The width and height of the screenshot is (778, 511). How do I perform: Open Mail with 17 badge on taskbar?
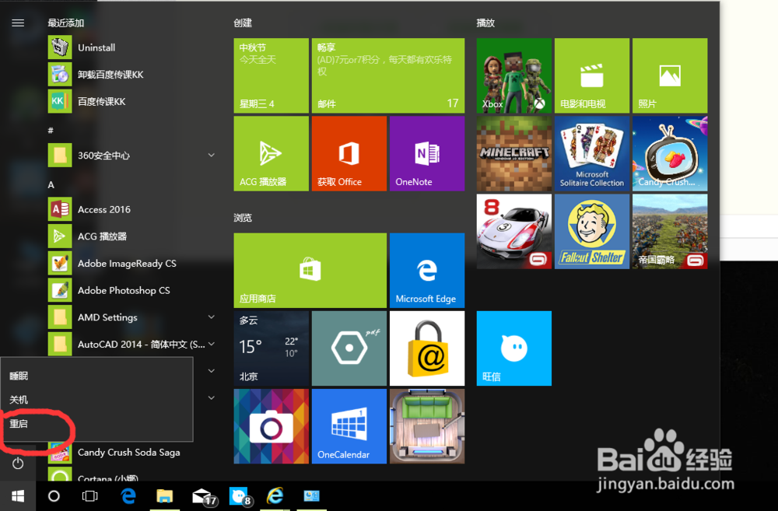203,496
